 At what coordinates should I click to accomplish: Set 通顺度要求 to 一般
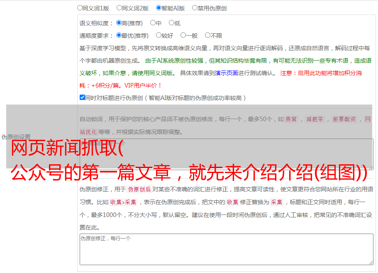pyautogui.click(x=183, y=35)
